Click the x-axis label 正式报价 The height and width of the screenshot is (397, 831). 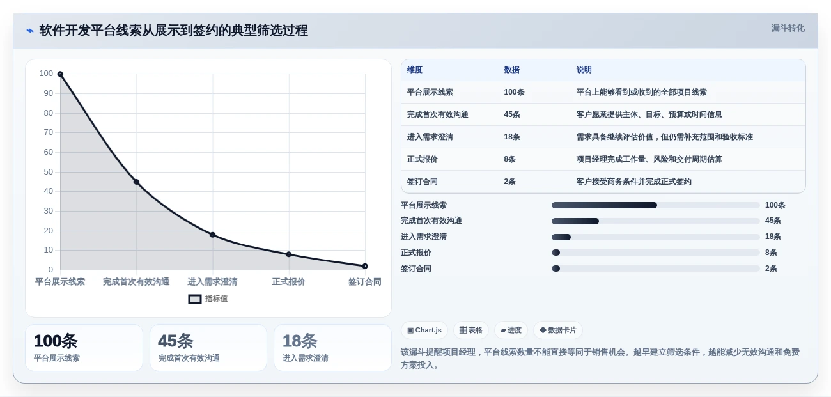click(289, 282)
